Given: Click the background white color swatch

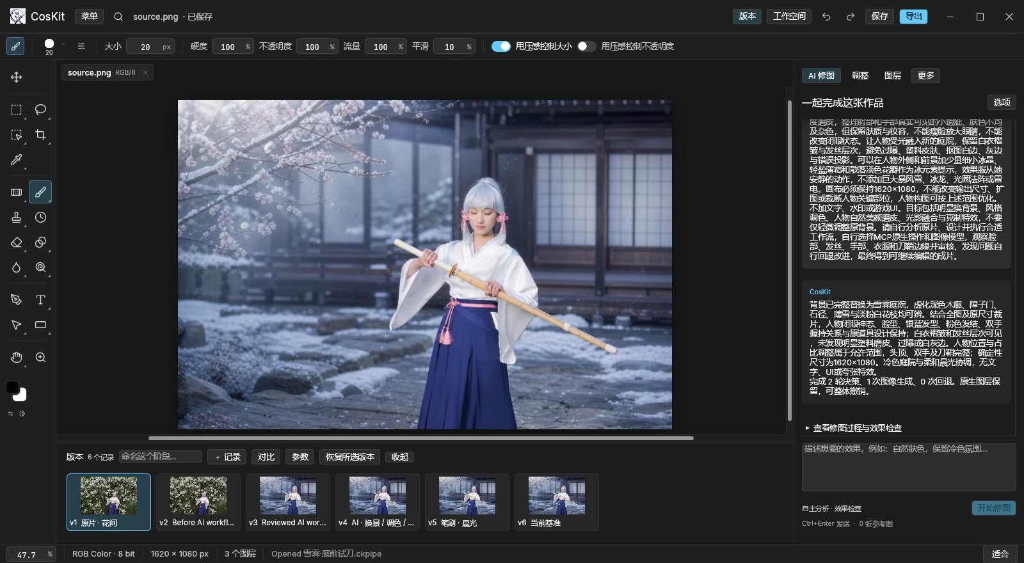Looking at the screenshot, I should (x=22, y=396).
